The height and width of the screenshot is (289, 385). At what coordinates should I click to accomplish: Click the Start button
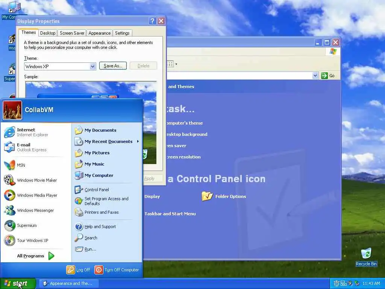pyautogui.click(x=18, y=284)
